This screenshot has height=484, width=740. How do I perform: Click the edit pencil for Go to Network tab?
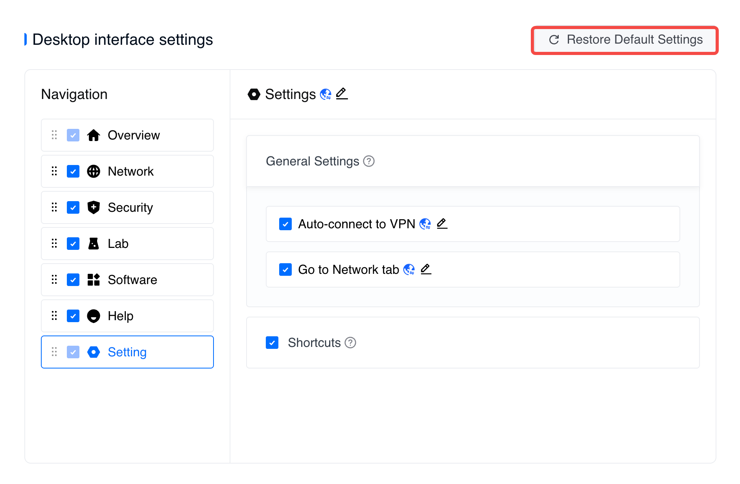pyautogui.click(x=426, y=269)
